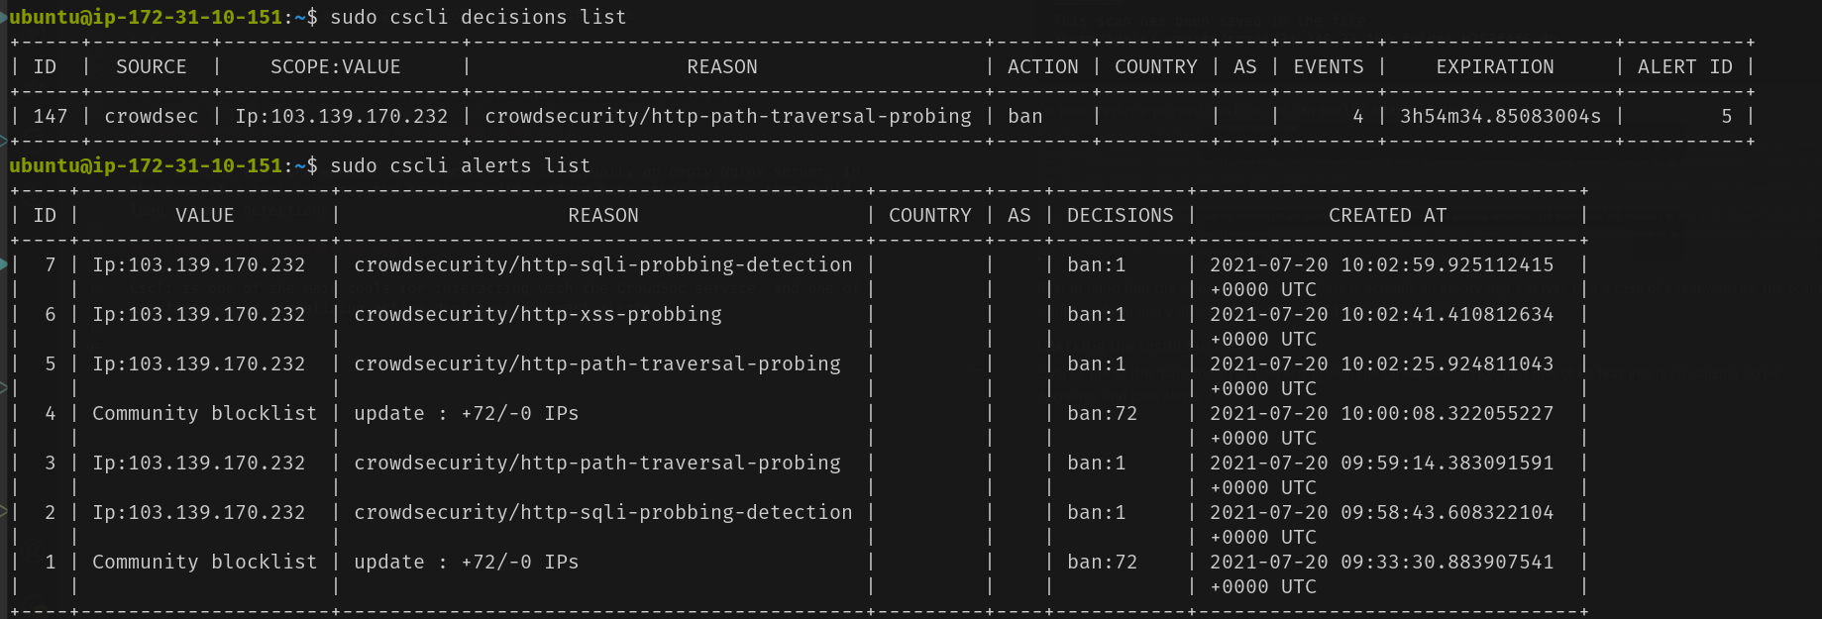The height and width of the screenshot is (619, 1822).
Task: Click the 'sudo cscli alerts list' command
Action: [460, 165]
